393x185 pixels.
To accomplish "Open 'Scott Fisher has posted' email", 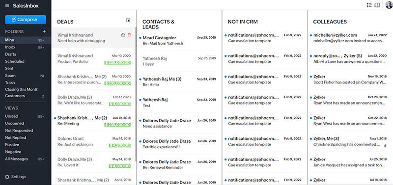I will (349, 79).
